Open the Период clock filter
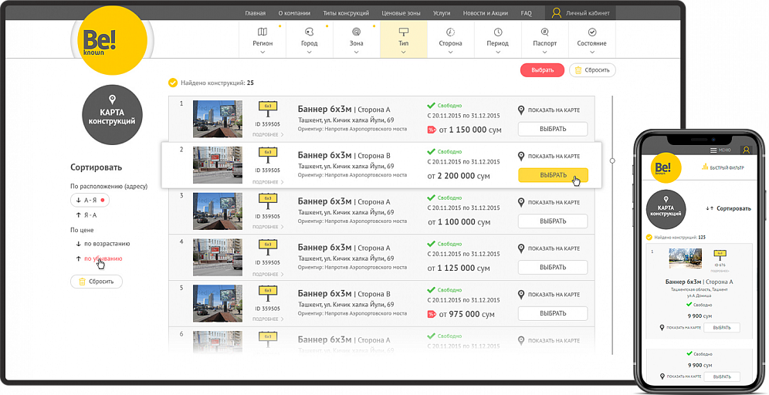The image size is (769, 395). (498, 32)
